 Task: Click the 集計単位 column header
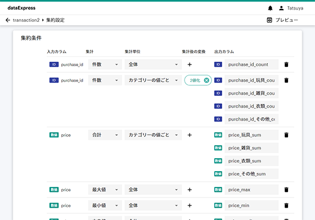[132, 52]
